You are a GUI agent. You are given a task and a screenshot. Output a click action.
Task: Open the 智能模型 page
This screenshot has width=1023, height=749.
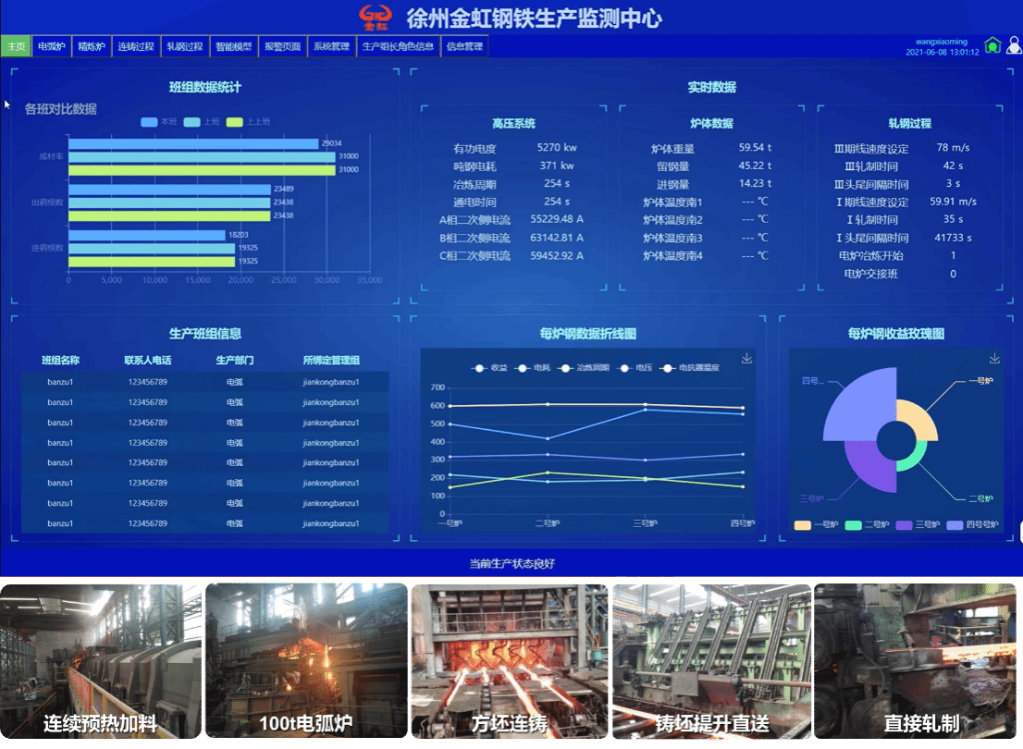233,46
